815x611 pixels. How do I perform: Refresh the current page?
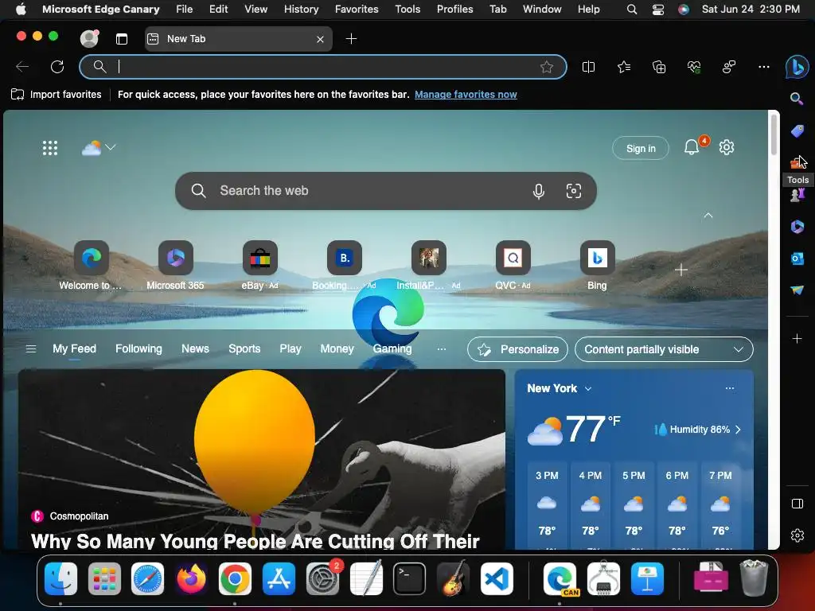pyautogui.click(x=57, y=67)
